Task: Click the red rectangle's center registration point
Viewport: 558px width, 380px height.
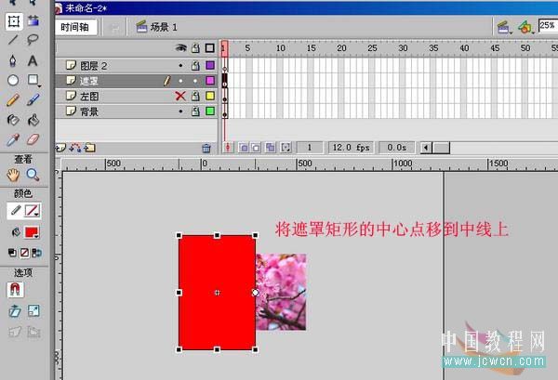Action: [217, 293]
